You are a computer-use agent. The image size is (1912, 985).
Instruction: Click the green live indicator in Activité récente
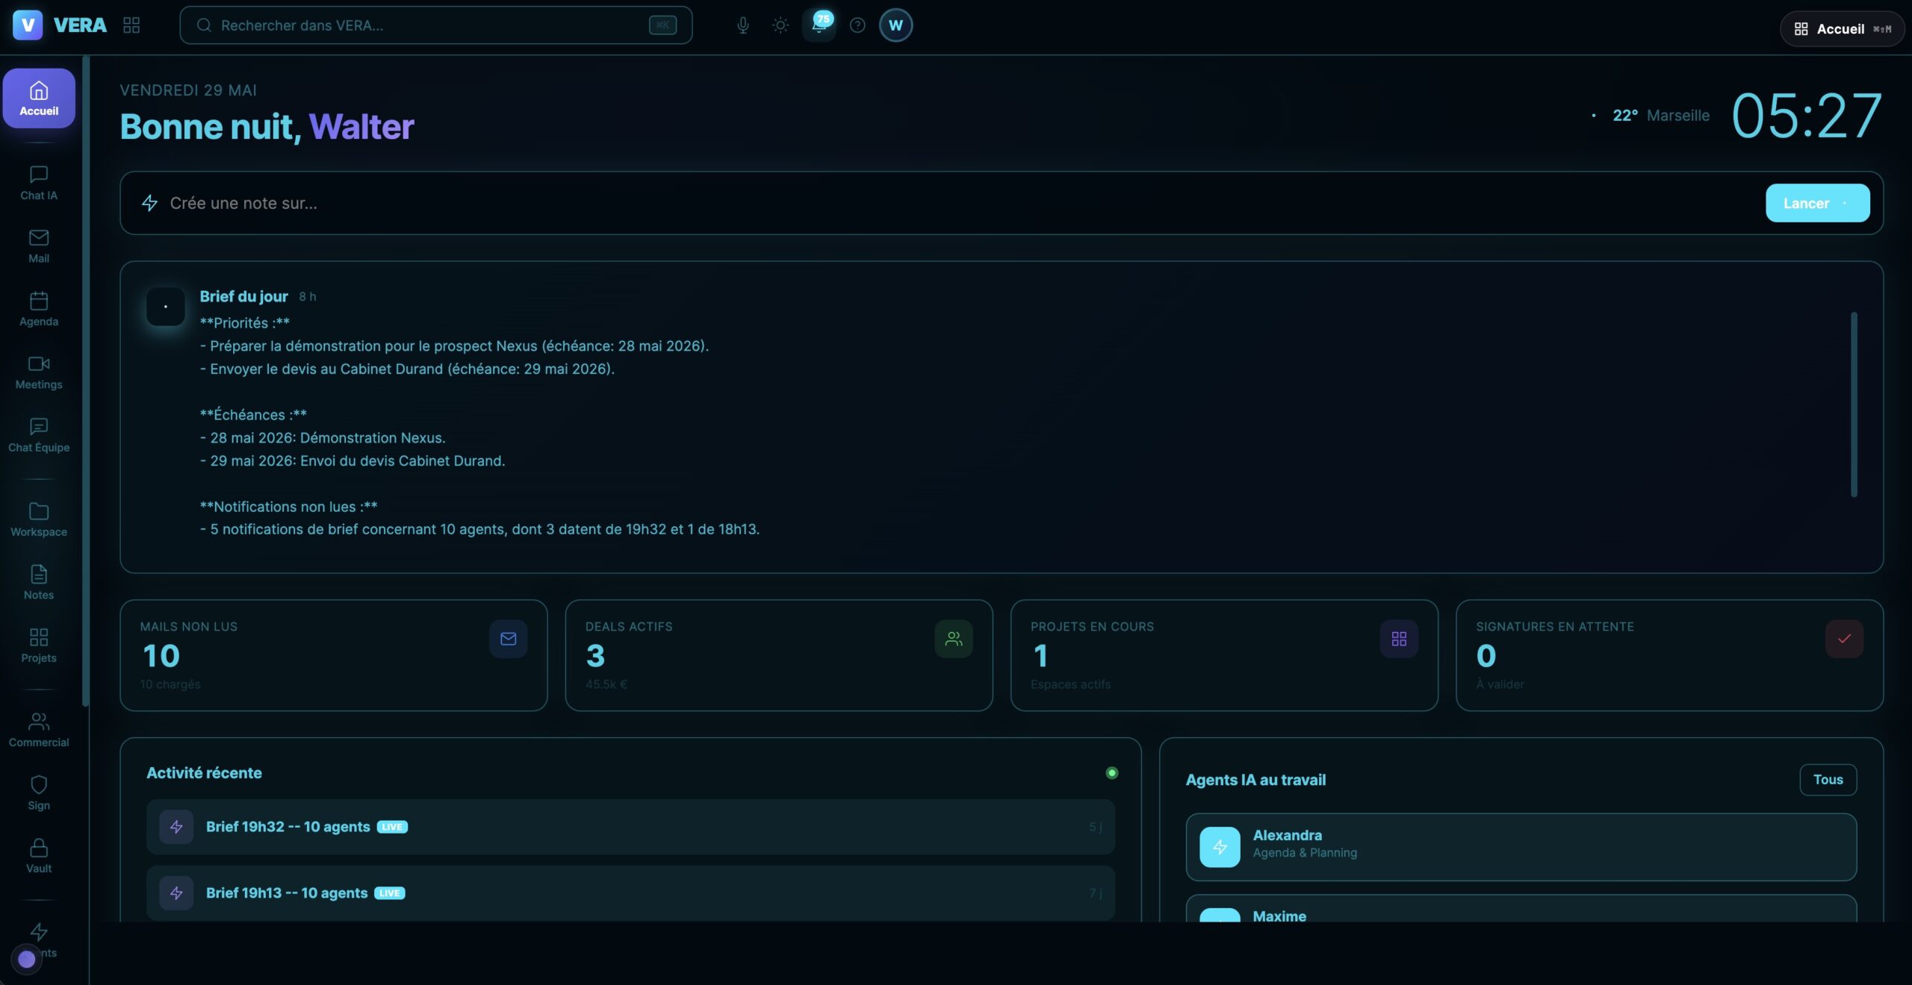tap(1111, 773)
